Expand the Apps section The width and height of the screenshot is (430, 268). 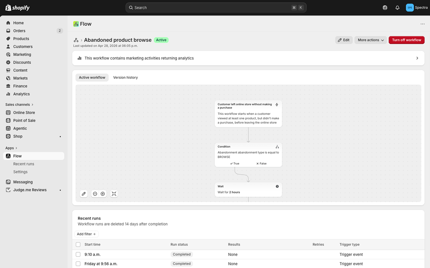pos(11,148)
